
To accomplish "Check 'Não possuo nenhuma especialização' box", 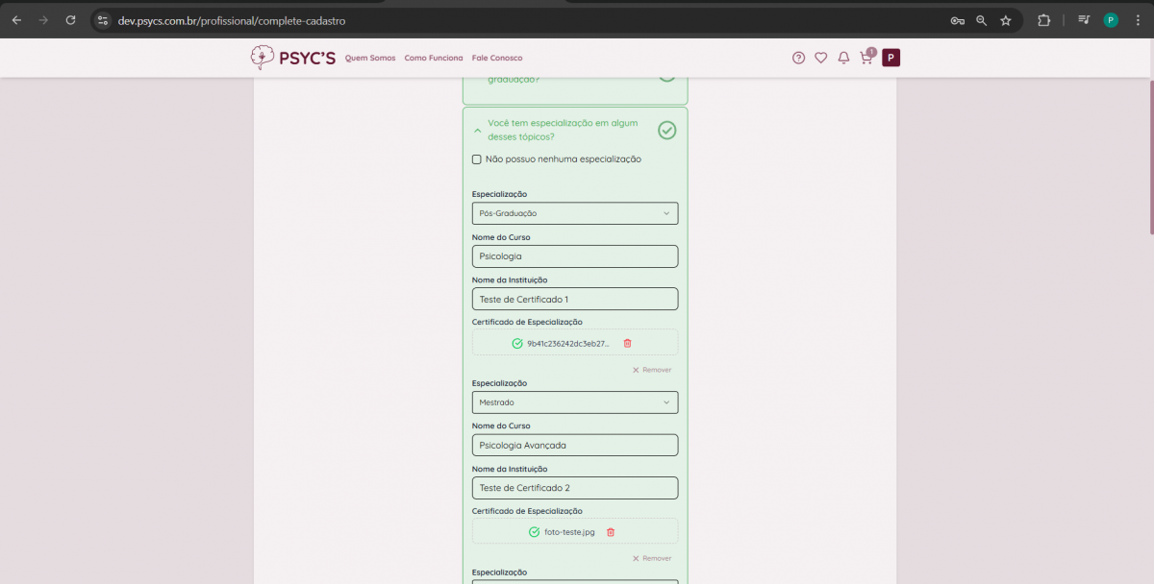I will point(477,159).
